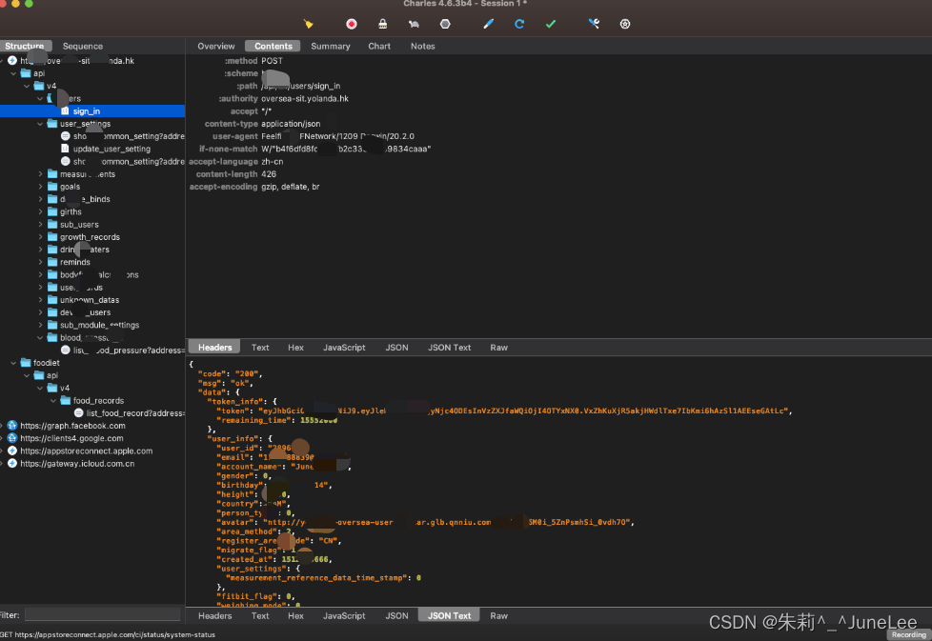932x641 pixels.
Task: Open the Notes tab
Action: pos(422,46)
